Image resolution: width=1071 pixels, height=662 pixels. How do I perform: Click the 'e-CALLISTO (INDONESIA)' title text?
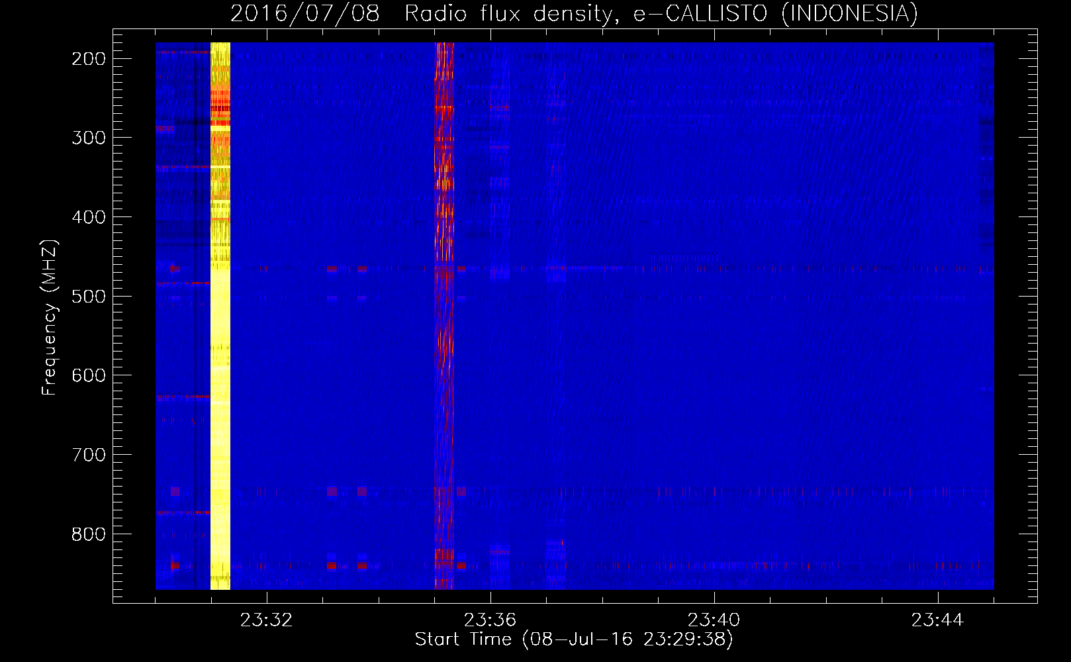[775, 13]
